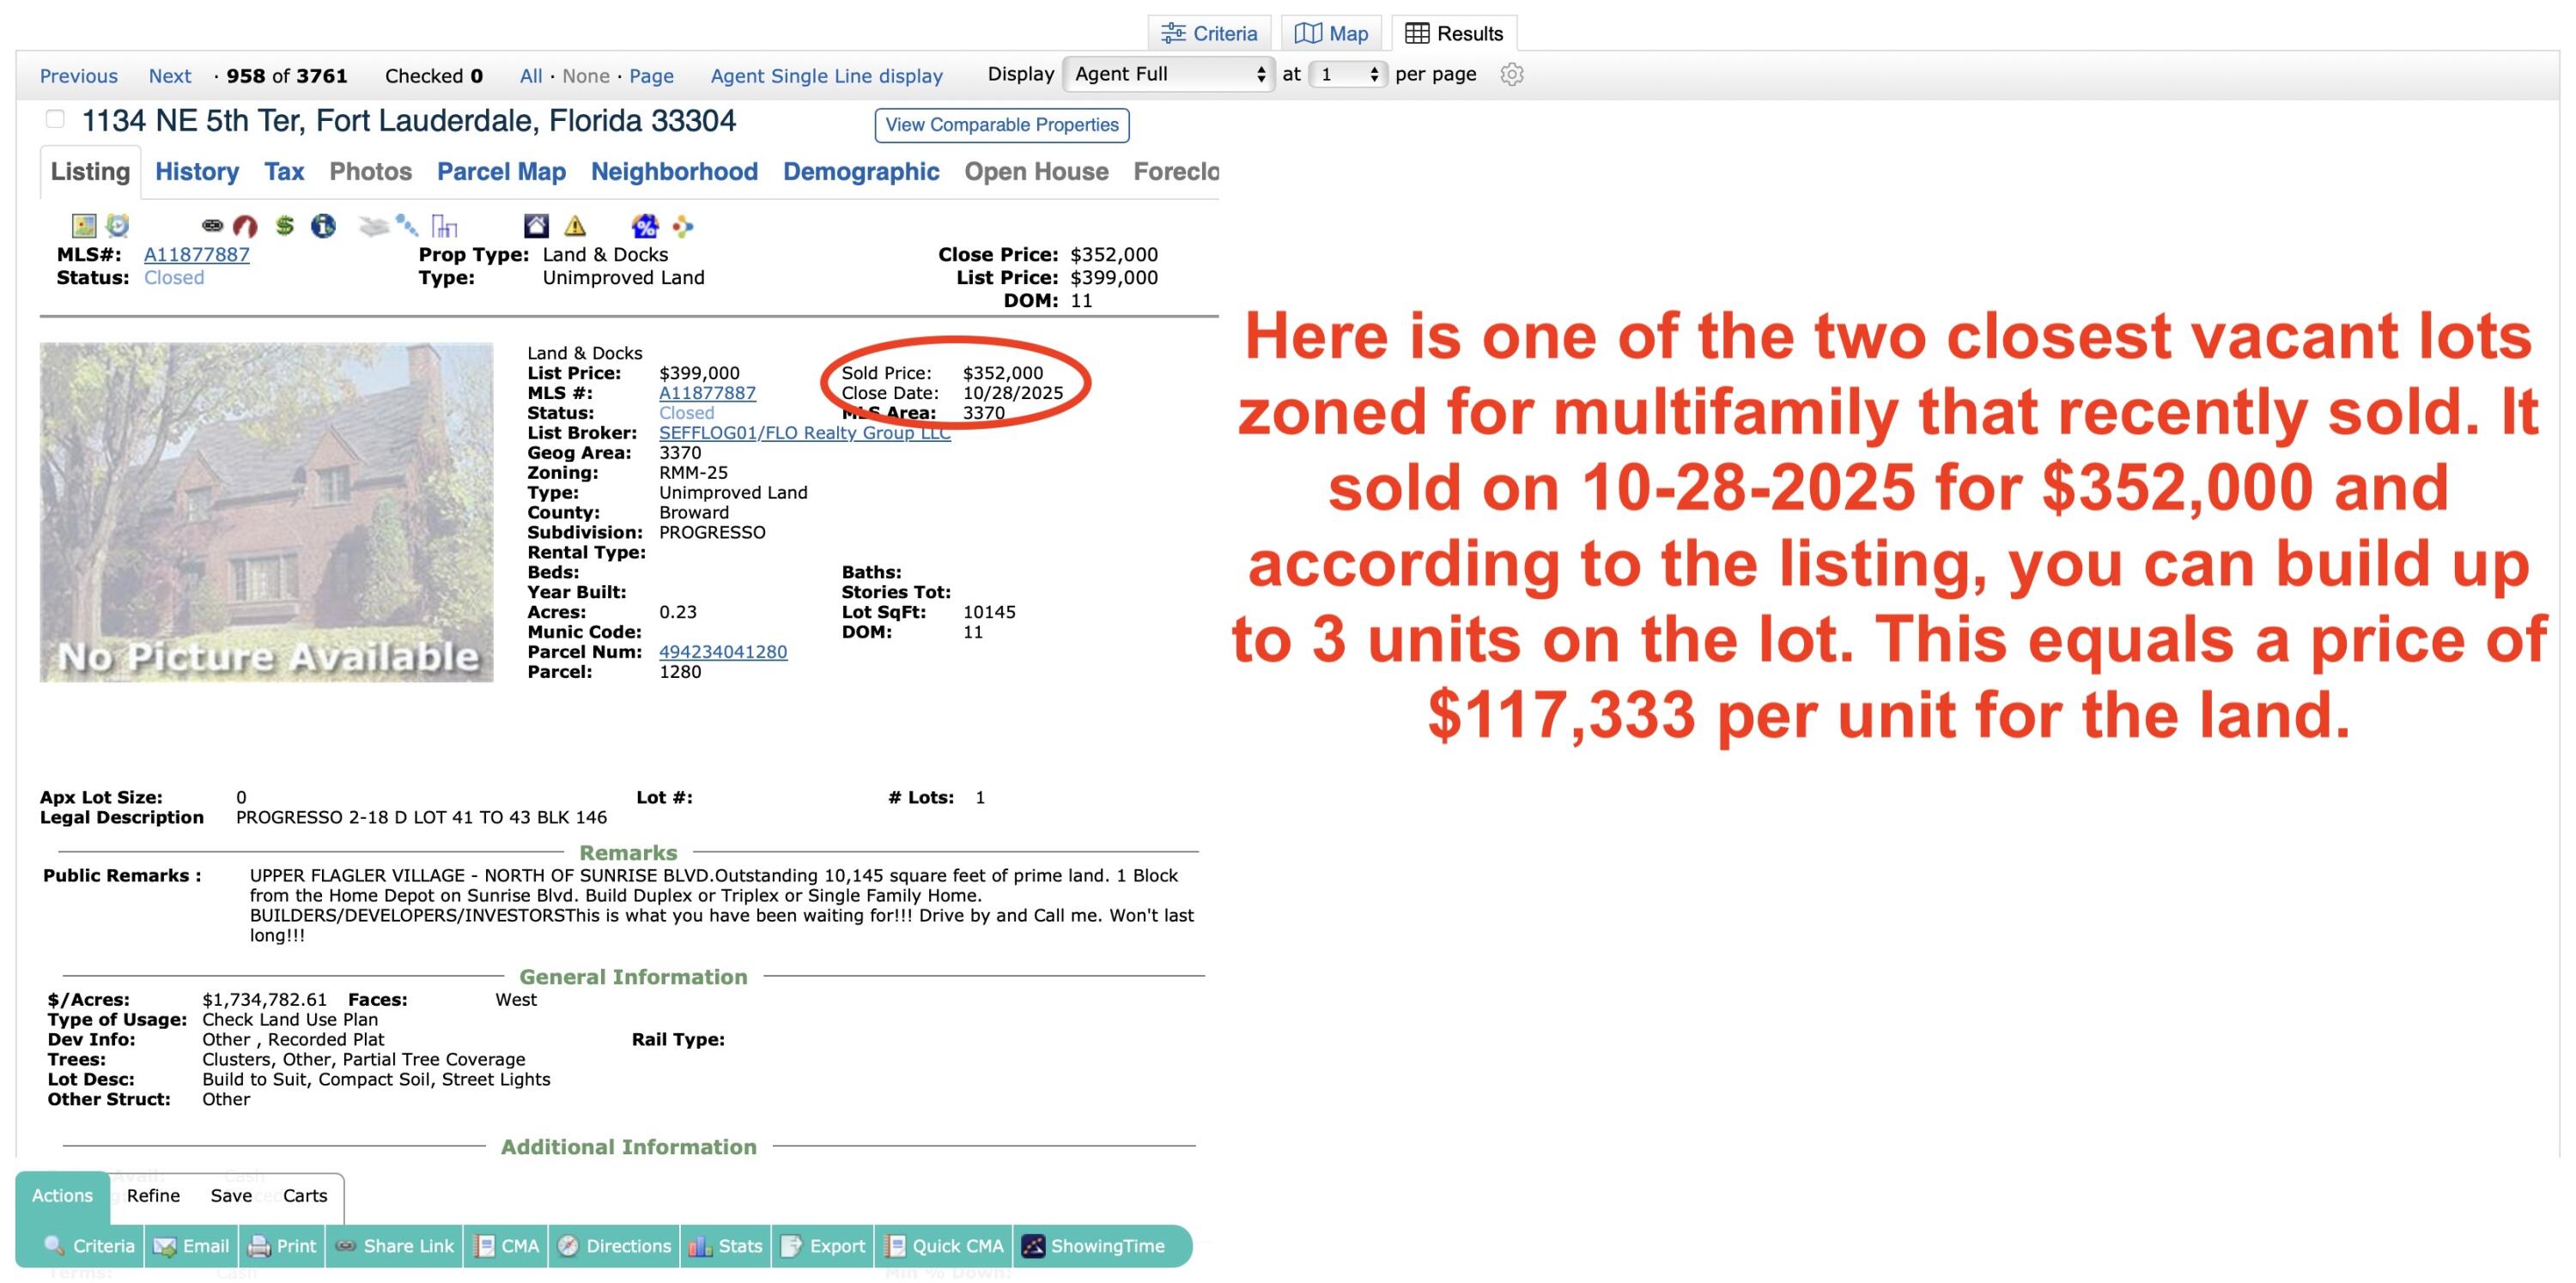This screenshot has width=2576, height=1283.
Task: Open the alarm clock history icon
Action: 118,226
